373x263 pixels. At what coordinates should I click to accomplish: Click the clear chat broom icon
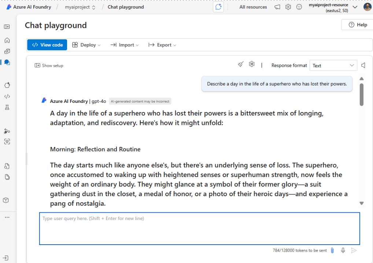[x=240, y=64]
